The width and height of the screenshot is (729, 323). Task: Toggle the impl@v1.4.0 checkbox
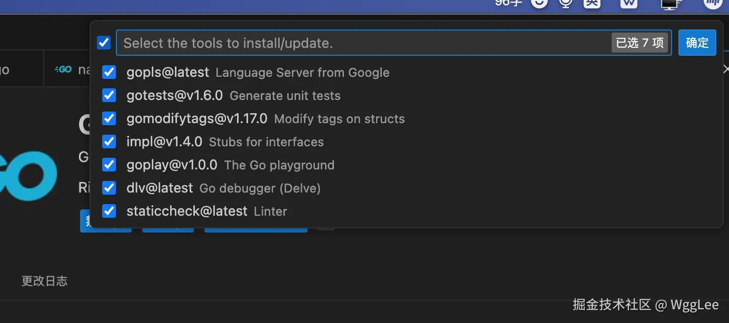109,142
